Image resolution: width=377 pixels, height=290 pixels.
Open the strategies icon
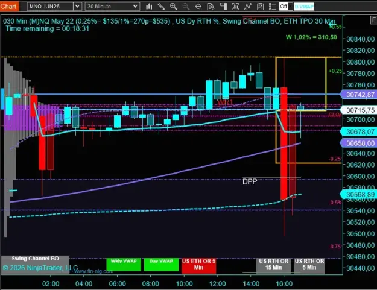coord(260,7)
